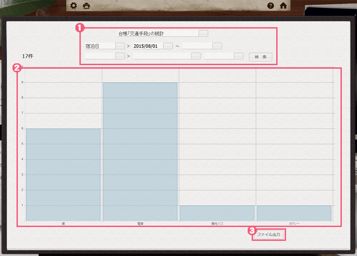
Task: Open help via the question mark icon
Action: click(x=270, y=6)
